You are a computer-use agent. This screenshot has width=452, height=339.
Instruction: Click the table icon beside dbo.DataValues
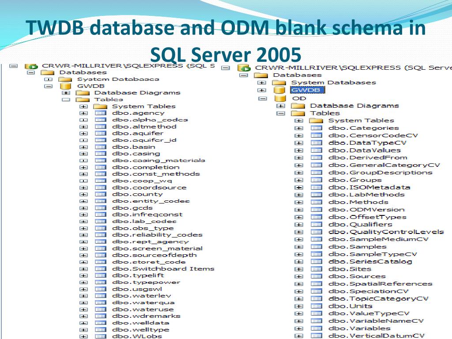coord(316,150)
